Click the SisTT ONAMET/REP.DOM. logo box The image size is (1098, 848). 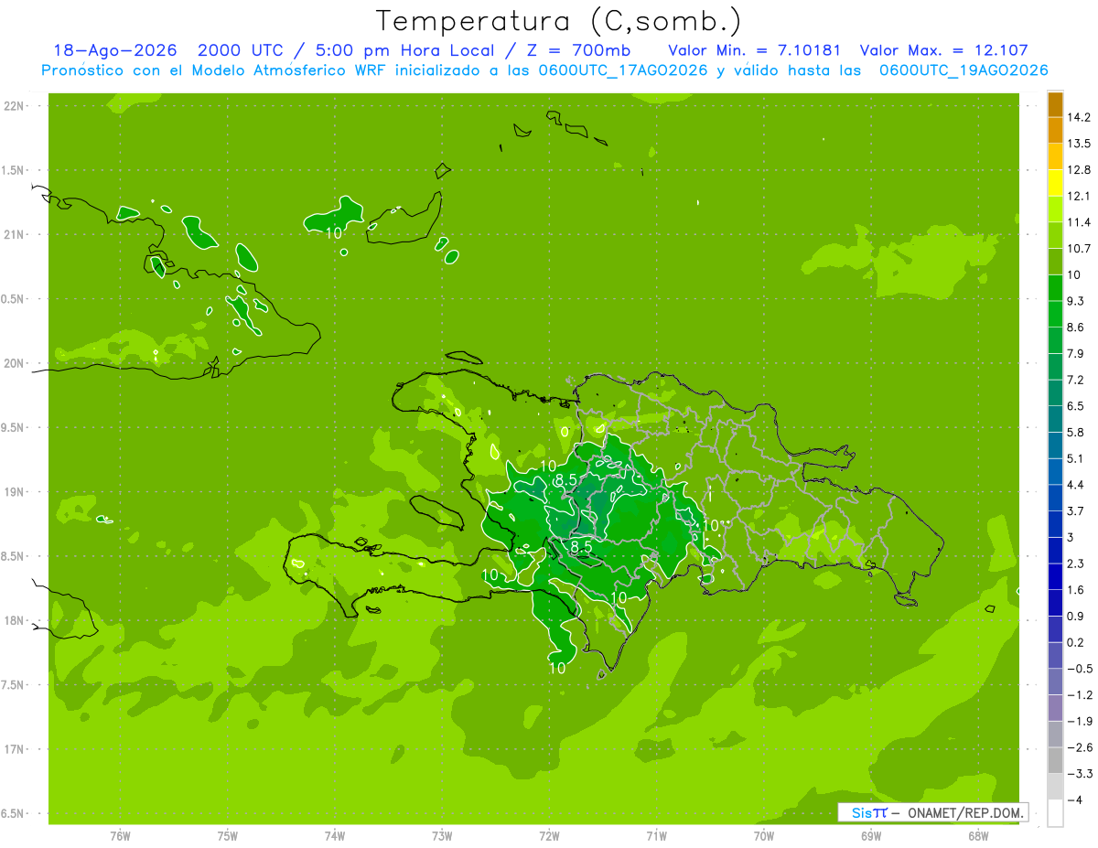click(932, 812)
